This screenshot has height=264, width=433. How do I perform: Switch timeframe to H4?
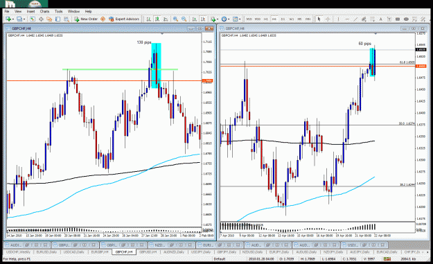(x=274, y=19)
